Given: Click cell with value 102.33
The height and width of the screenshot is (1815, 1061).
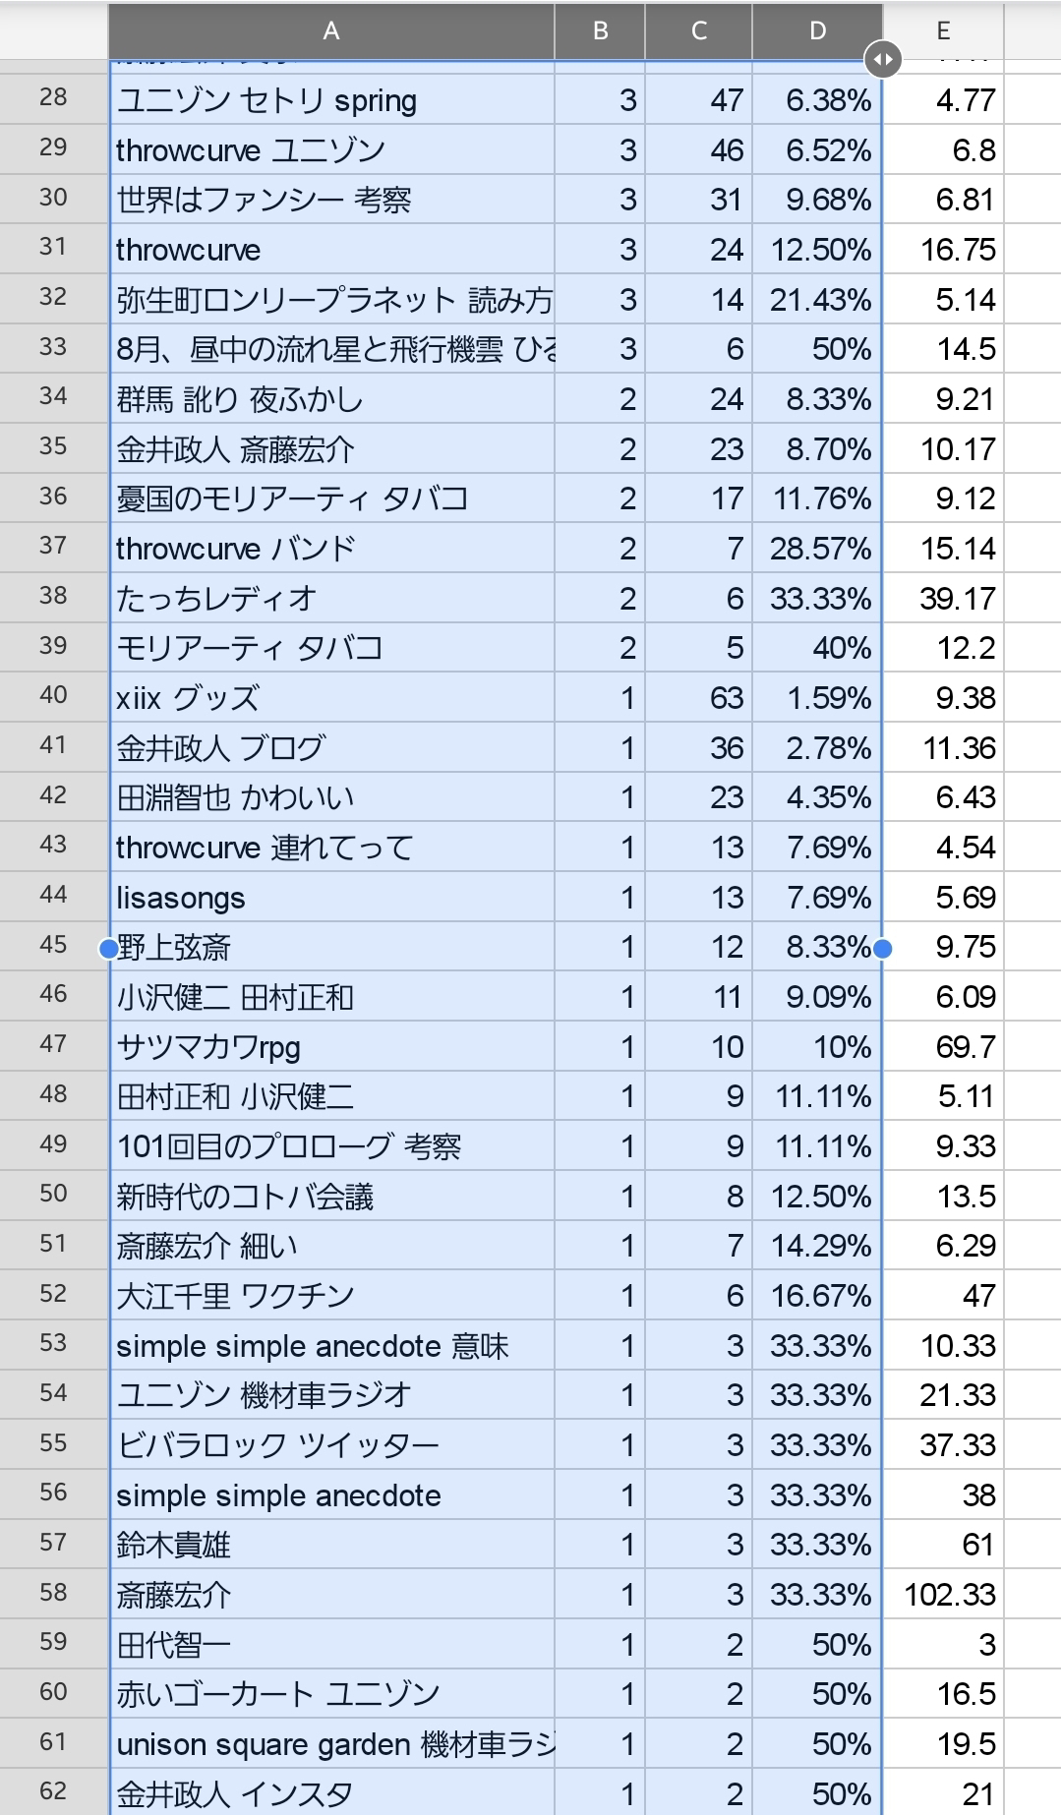Looking at the screenshot, I should point(943,1594).
